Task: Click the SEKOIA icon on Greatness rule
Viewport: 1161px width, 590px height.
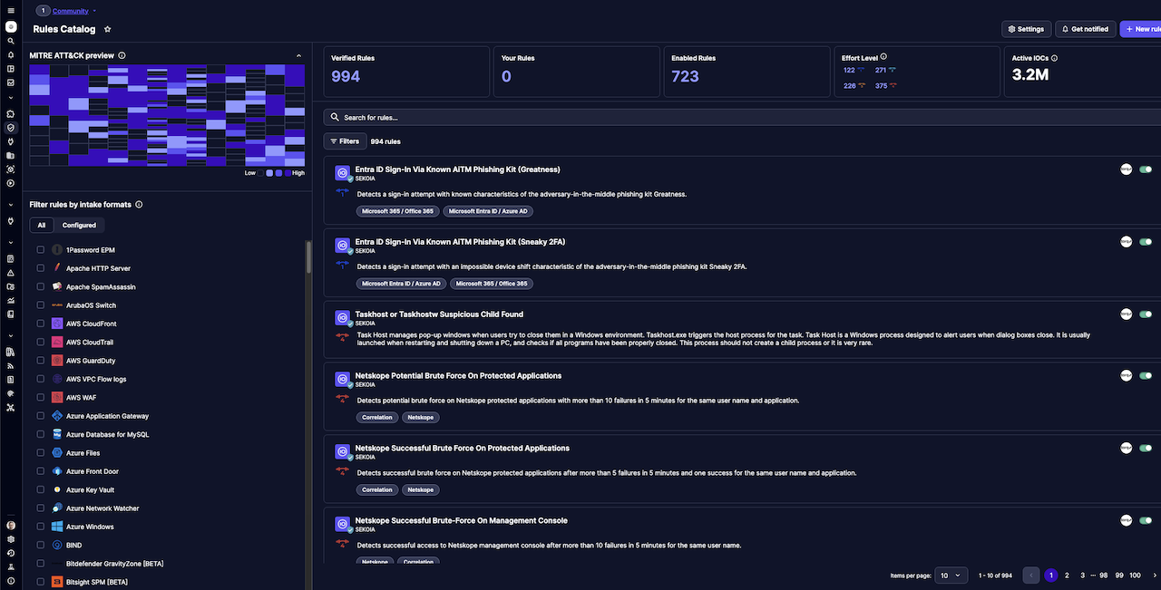Action: pos(343,173)
